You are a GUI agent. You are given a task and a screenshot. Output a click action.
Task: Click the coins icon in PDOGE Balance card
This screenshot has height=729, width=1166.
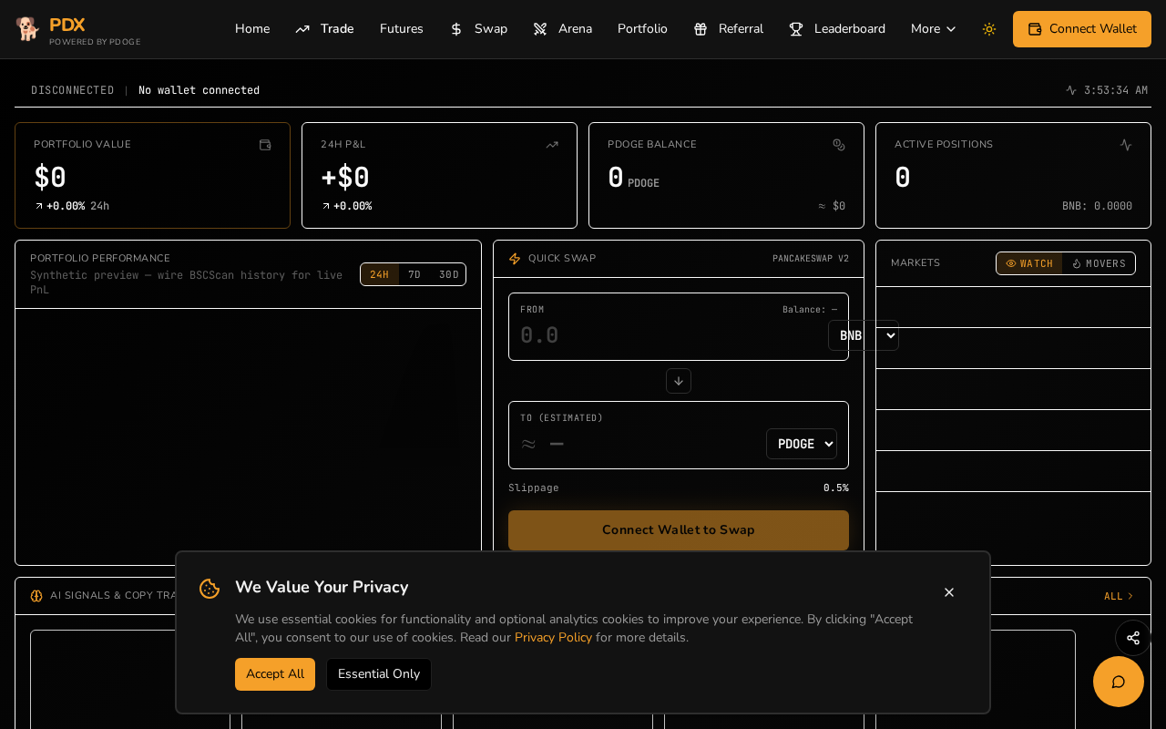pyautogui.click(x=839, y=145)
